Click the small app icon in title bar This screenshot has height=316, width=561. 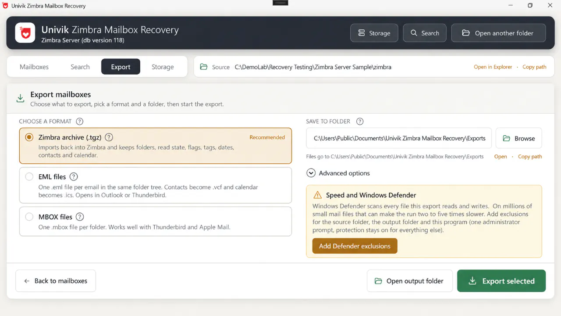(x=5, y=6)
